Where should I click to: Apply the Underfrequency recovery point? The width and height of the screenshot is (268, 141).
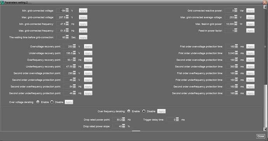click(x=88, y=67)
